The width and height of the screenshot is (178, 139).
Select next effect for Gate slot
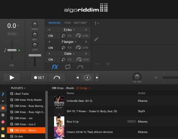(86, 54)
